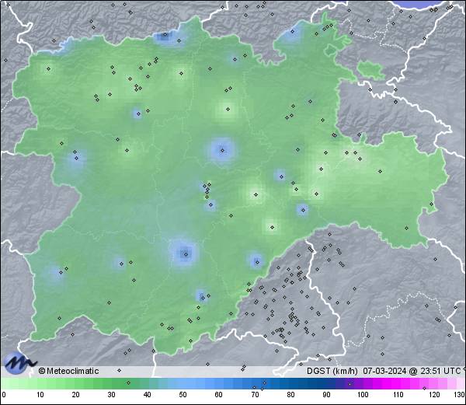Click the DGST (km/h) label
The image size is (466, 405).
(x=332, y=371)
